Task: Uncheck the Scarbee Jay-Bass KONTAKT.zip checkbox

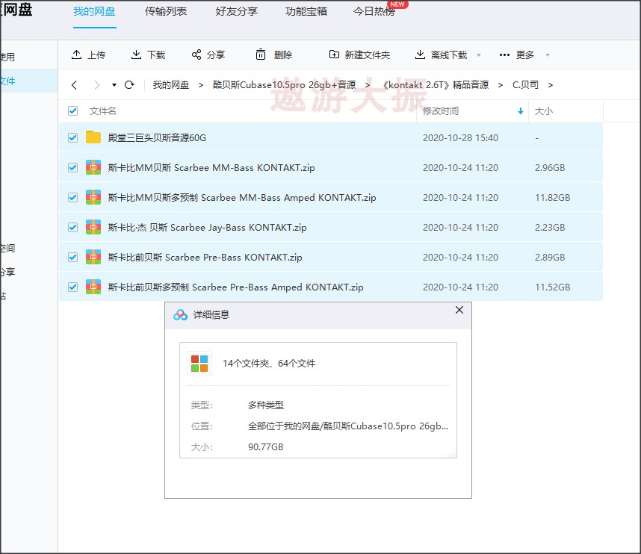Action: tap(72, 227)
